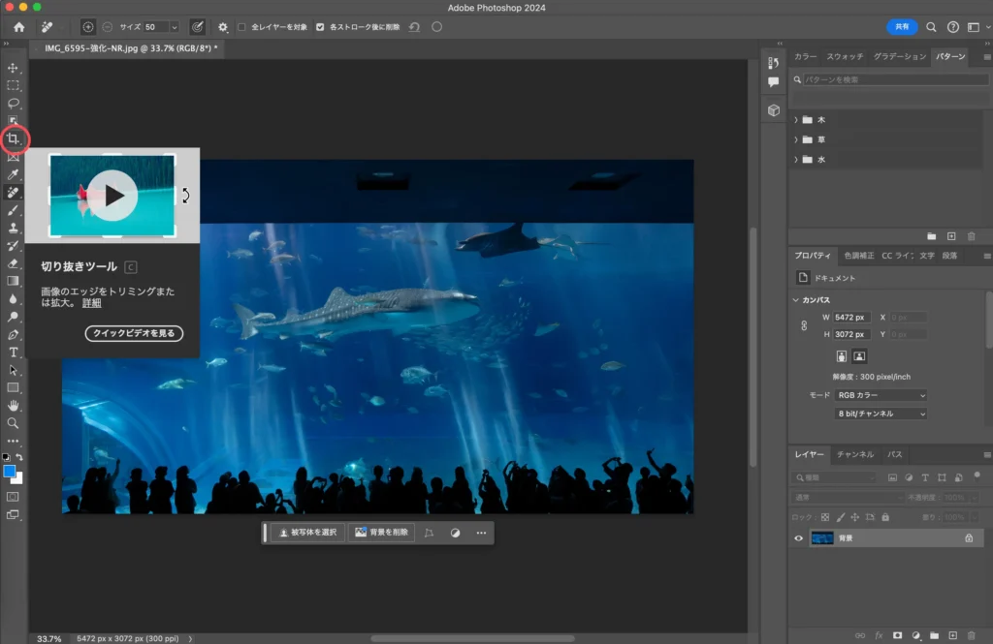993x644 pixels.
Task: Enable the 全レイヤーを対象 checkbox
Action: [x=242, y=27]
